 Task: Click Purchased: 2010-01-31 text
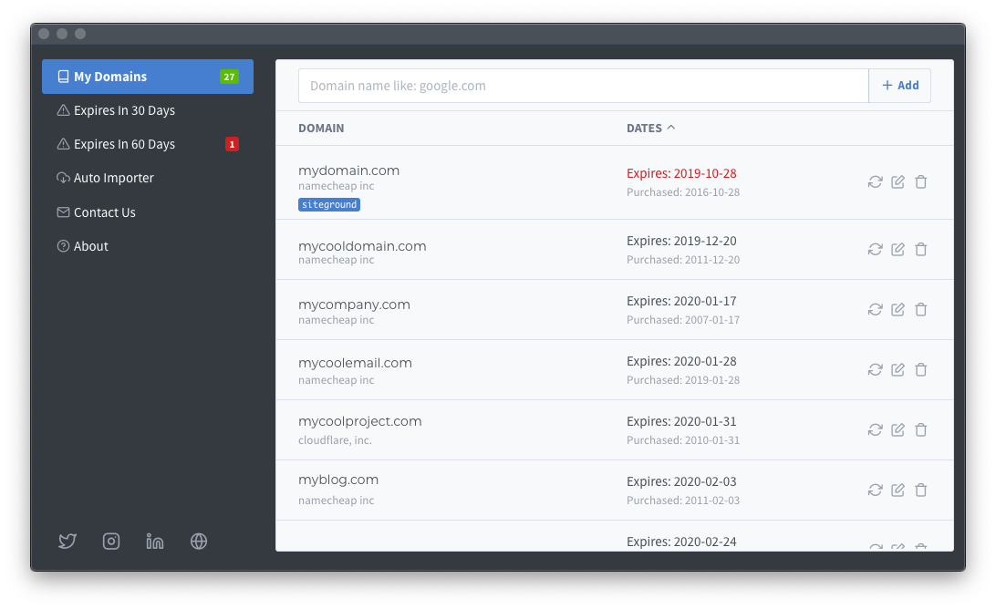[x=683, y=440]
